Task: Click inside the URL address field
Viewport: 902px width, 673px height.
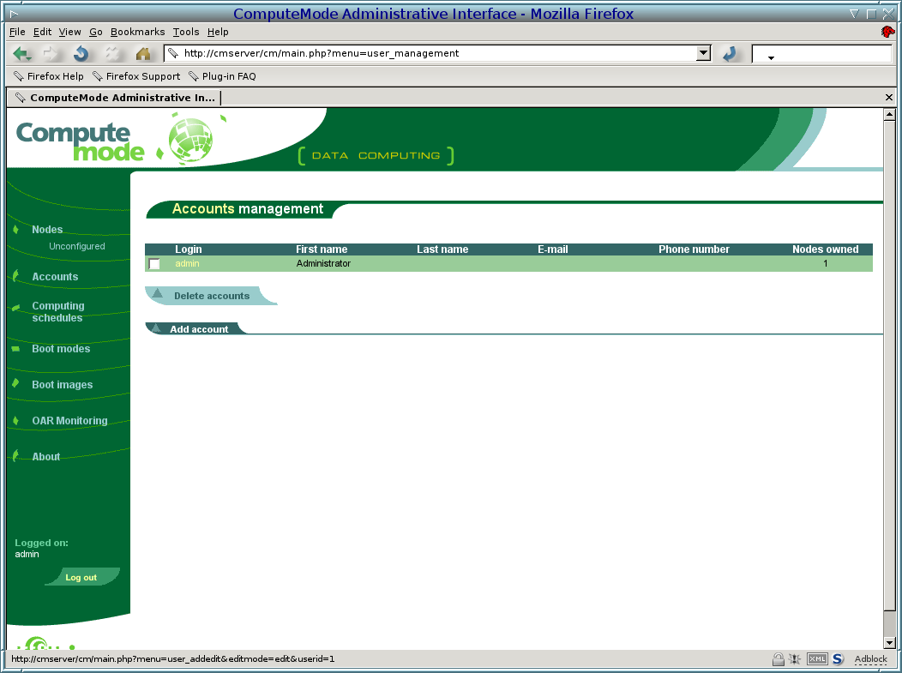Action: coord(437,53)
